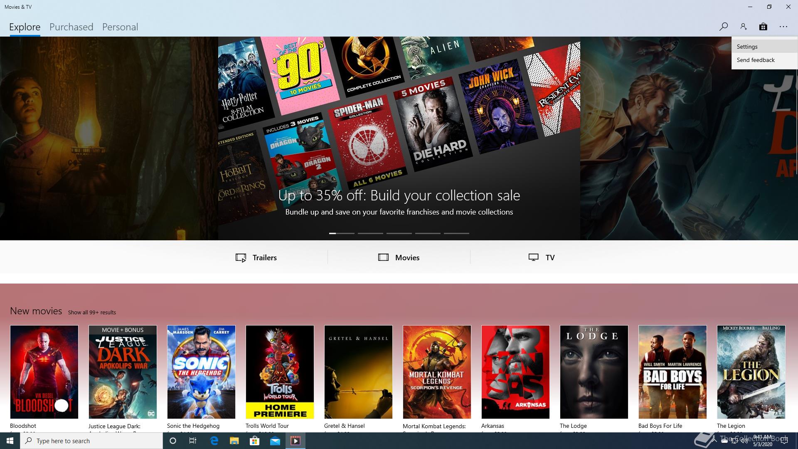Viewport: 798px width, 449px height.
Task: Switch to the Explore tab
Action: [25, 27]
